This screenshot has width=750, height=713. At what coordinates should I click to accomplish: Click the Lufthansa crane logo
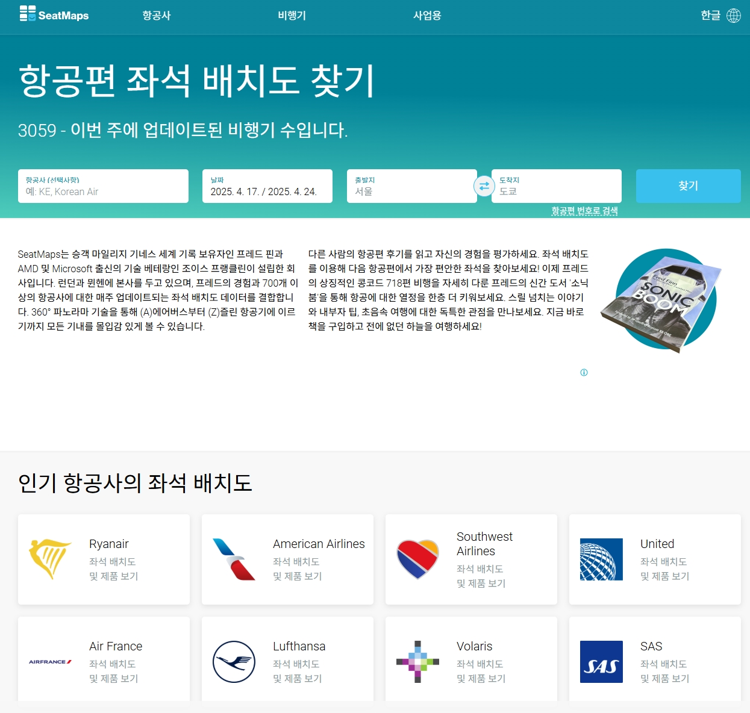tap(234, 661)
